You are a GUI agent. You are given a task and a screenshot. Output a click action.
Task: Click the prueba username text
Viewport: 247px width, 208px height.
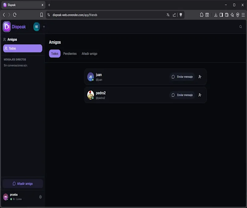tap(14, 195)
